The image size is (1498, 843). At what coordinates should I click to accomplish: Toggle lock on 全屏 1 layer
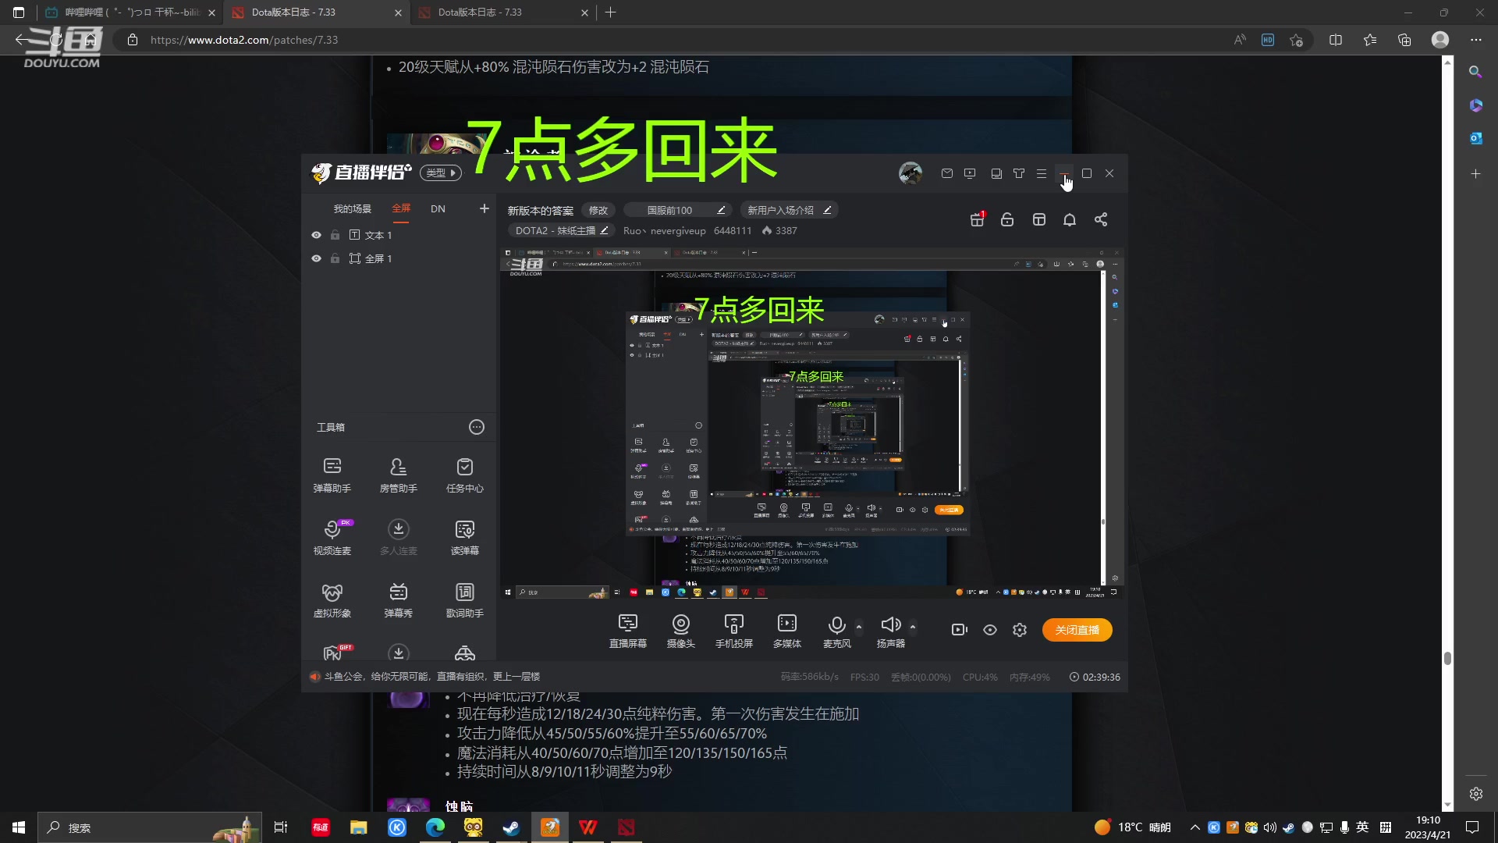335,258
